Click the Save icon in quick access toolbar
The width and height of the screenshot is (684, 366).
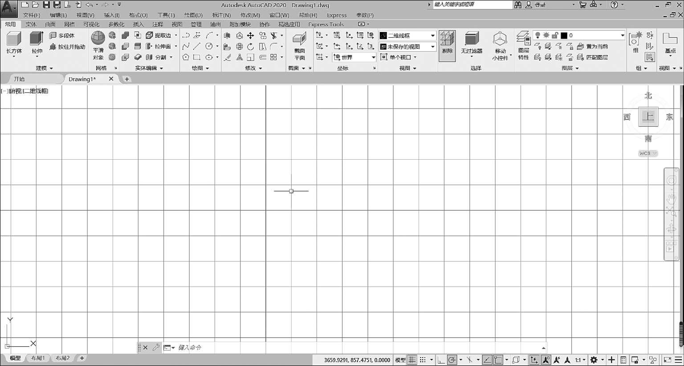(46, 4)
